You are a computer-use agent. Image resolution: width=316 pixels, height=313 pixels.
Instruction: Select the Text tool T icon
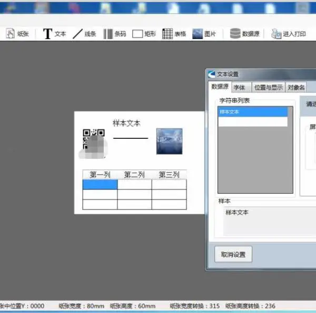(47, 34)
